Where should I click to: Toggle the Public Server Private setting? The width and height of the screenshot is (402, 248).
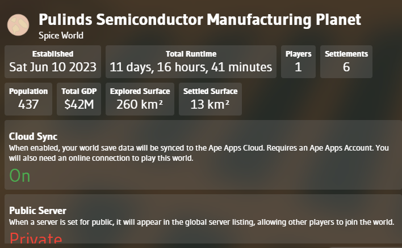click(x=36, y=238)
